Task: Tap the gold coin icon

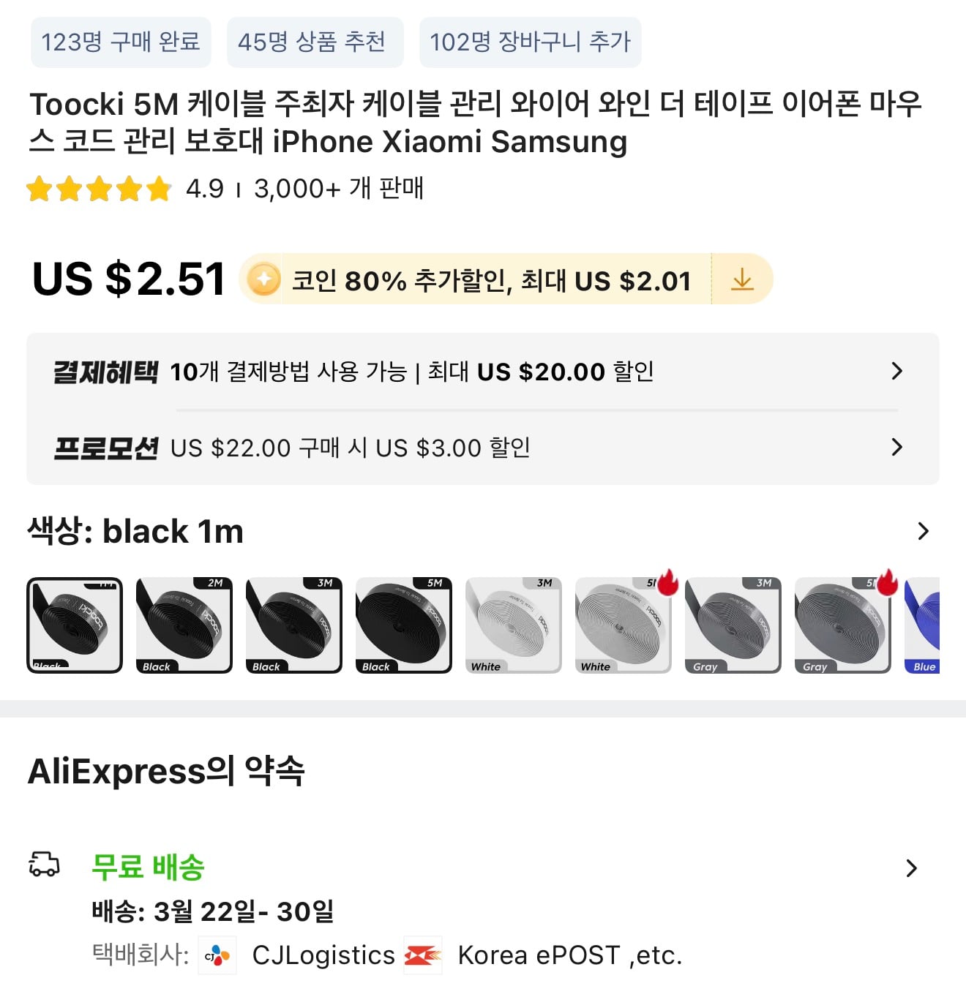Action: point(263,279)
